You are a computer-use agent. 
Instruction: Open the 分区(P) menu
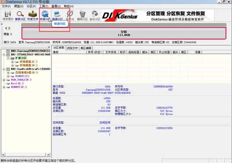click(x=31, y=6)
